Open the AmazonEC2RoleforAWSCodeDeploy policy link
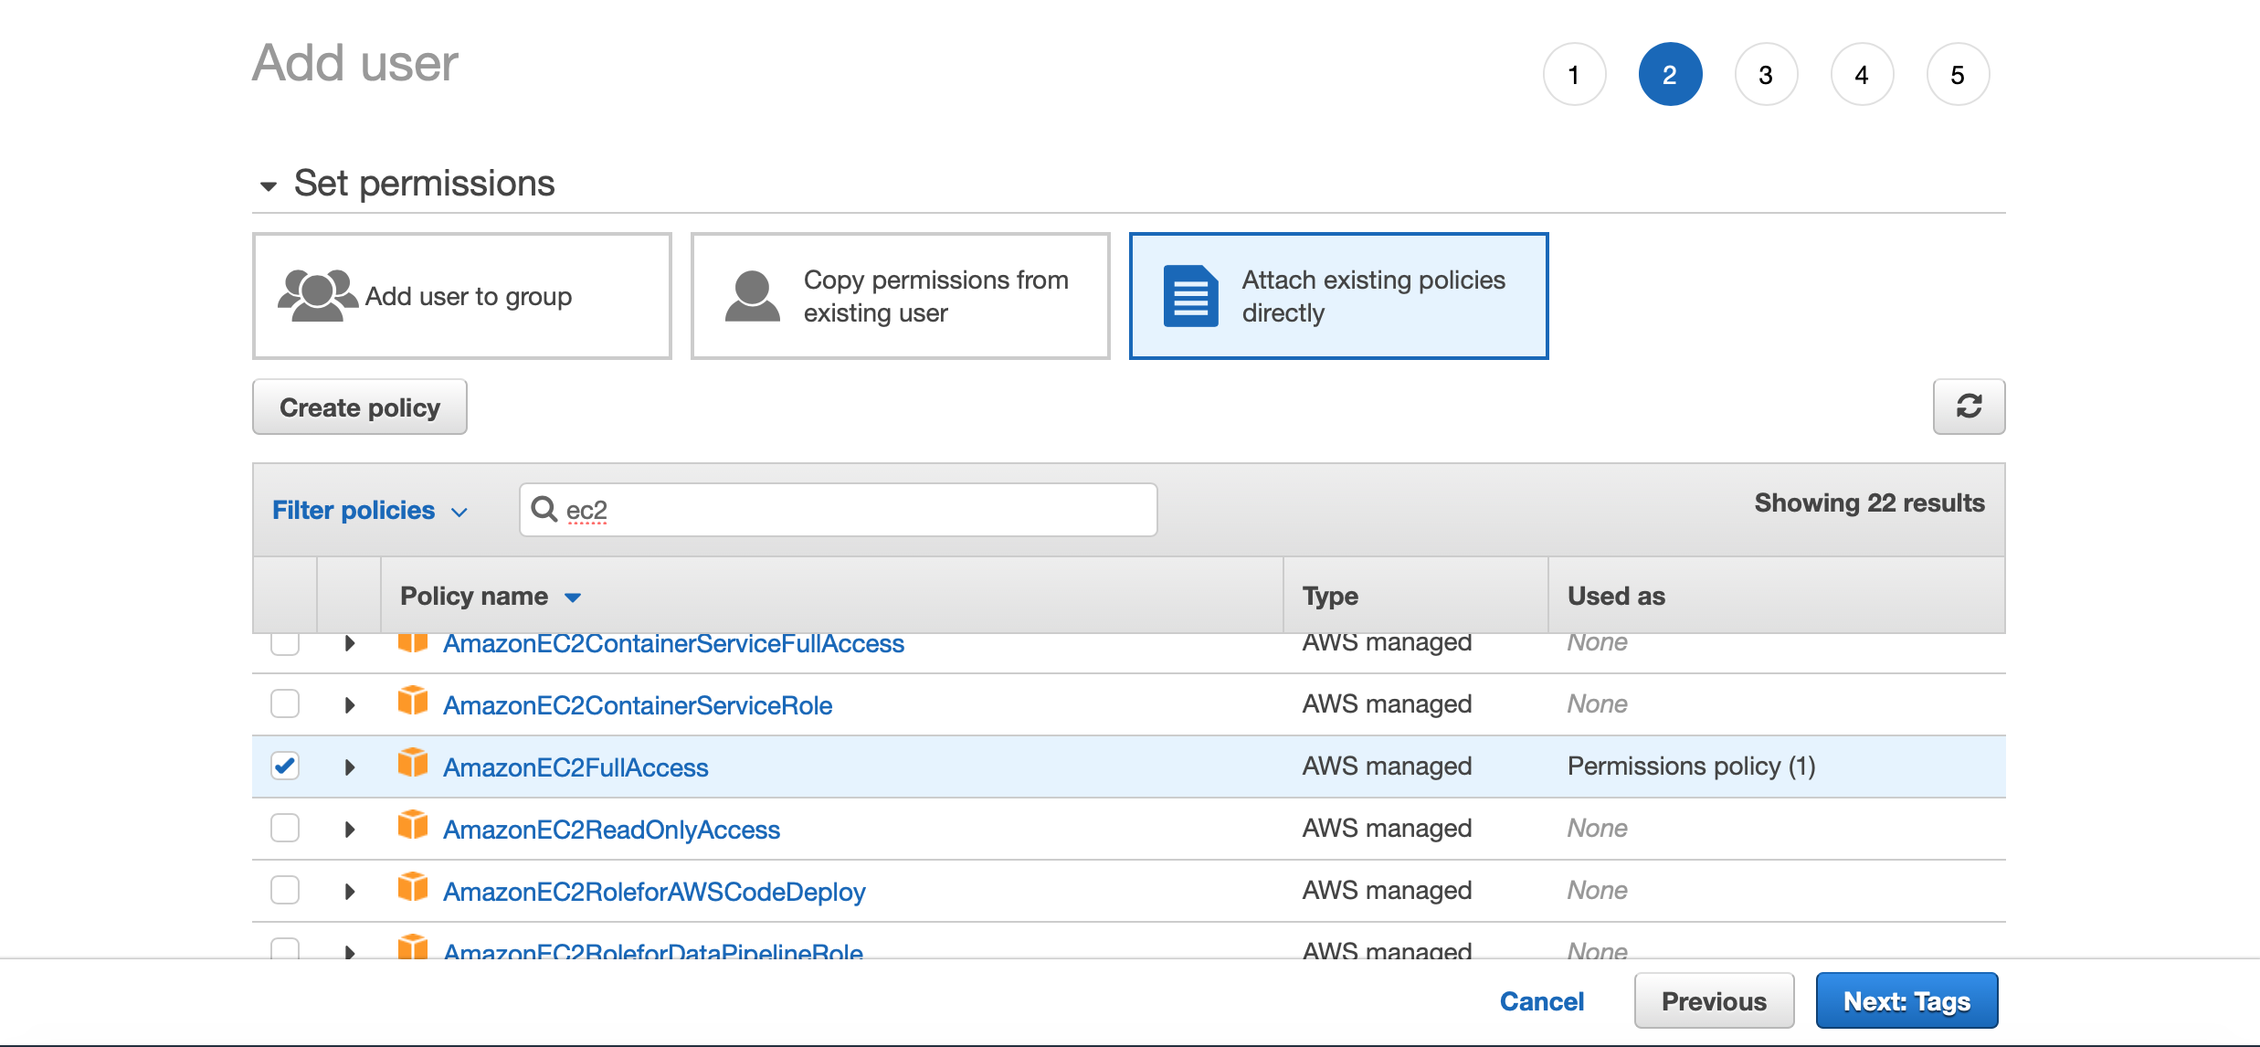The height and width of the screenshot is (1047, 2260). point(654,892)
